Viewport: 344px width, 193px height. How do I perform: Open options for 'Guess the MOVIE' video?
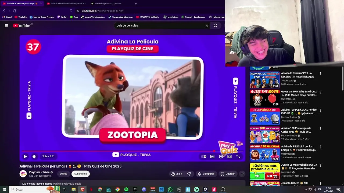320,92
